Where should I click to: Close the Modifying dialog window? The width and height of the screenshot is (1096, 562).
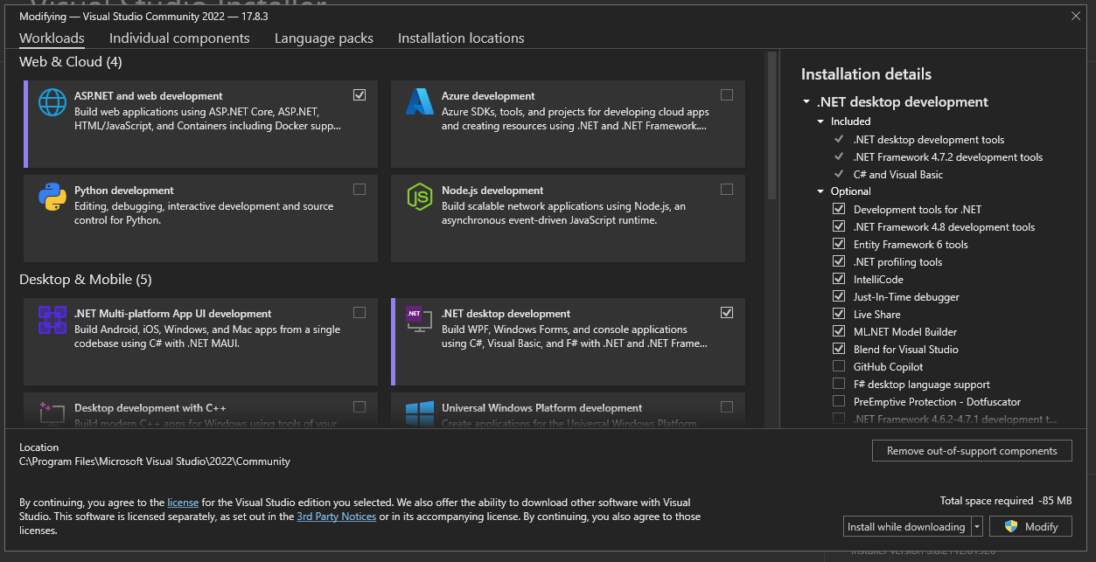(1076, 16)
